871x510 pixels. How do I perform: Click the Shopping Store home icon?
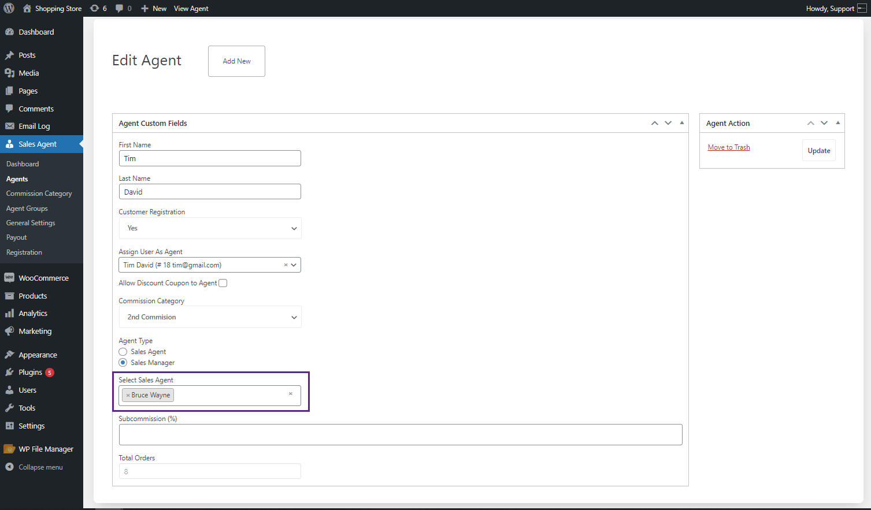[x=27, y=8]
